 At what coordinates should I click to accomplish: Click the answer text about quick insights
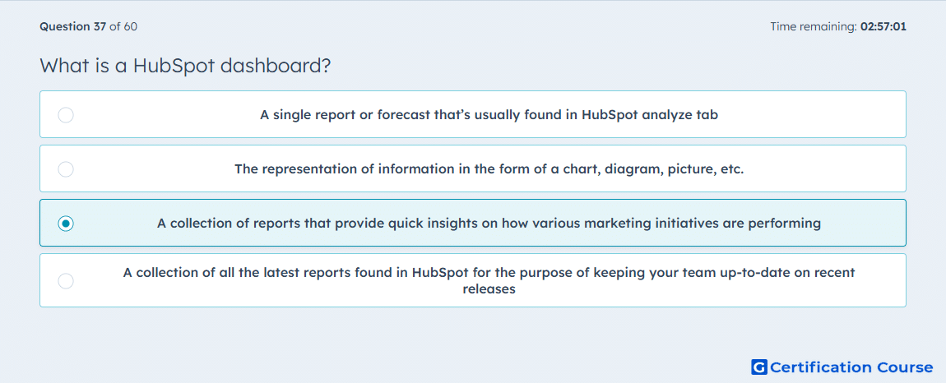[489, 224]
